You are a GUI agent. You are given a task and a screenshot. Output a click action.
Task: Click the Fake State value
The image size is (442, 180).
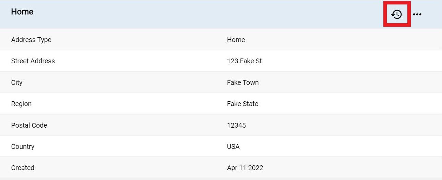point(242,104)
